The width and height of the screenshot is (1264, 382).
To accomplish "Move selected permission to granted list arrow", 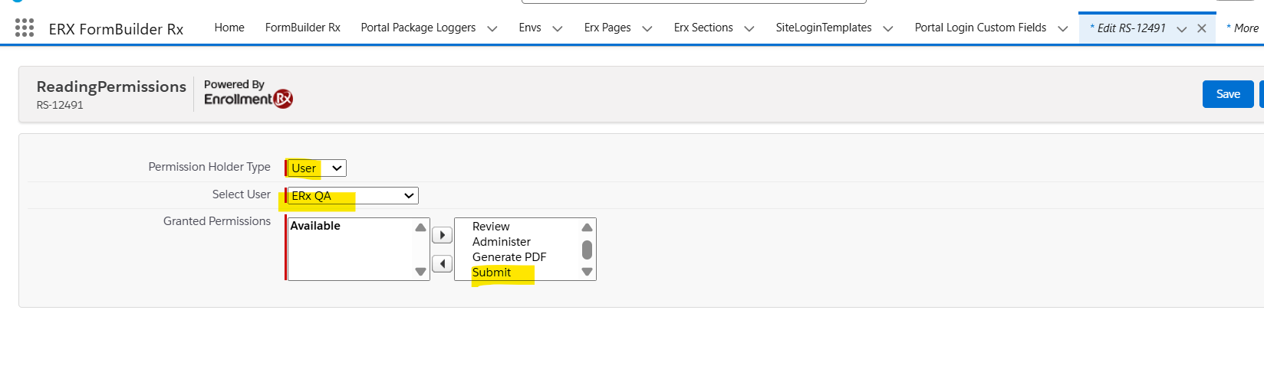I will pyautogui.click(x=442, y=235).
